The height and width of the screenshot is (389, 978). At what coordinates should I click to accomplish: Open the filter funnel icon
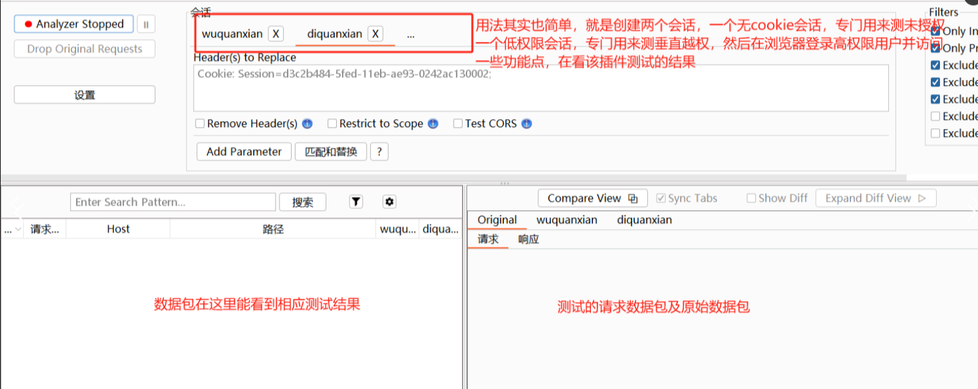[356, 202]
